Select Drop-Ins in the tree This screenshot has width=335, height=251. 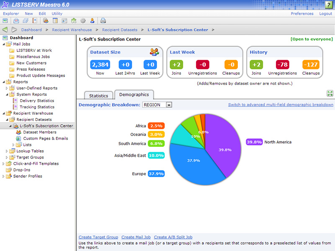tap(22, 170)
